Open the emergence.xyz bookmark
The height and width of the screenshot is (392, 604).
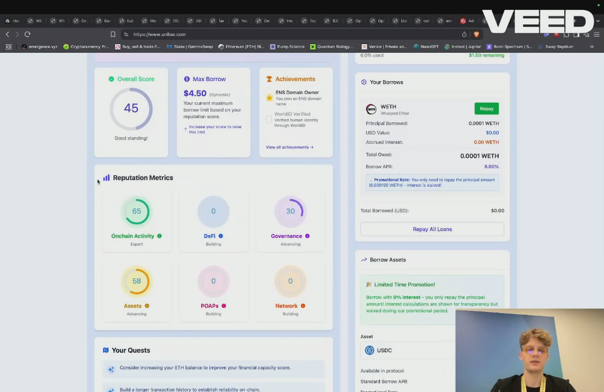[40, 46]
